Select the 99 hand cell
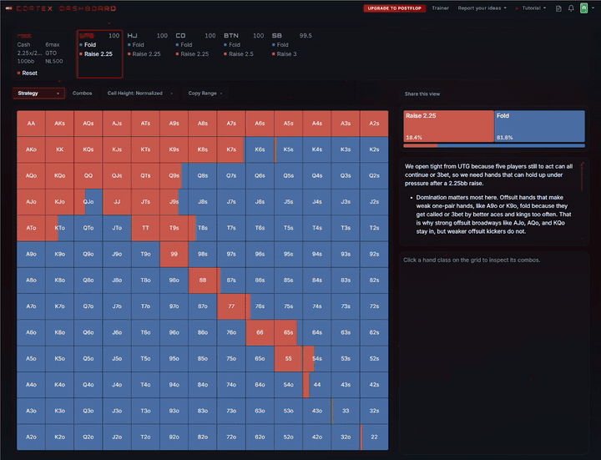This screenshot has width=601, height=460. coord(174,254)
